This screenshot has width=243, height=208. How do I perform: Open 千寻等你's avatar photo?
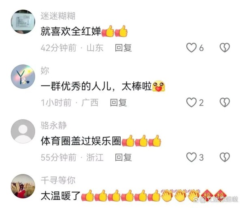pyautogui.click(x=23, y=186)
